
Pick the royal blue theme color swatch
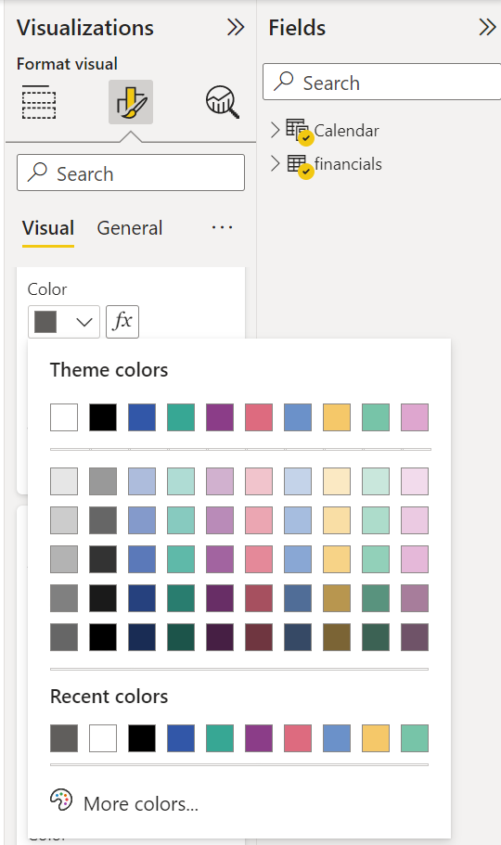click(142, 417)
